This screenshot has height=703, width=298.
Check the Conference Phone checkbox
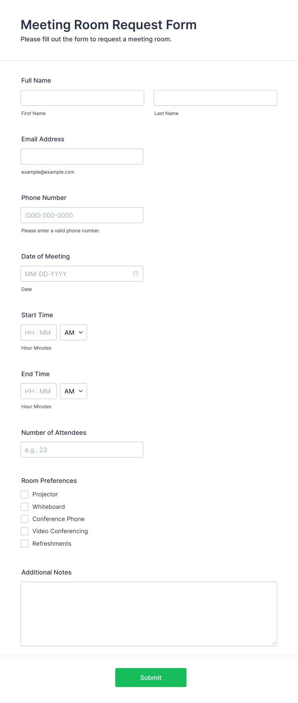tap(24, 519)
